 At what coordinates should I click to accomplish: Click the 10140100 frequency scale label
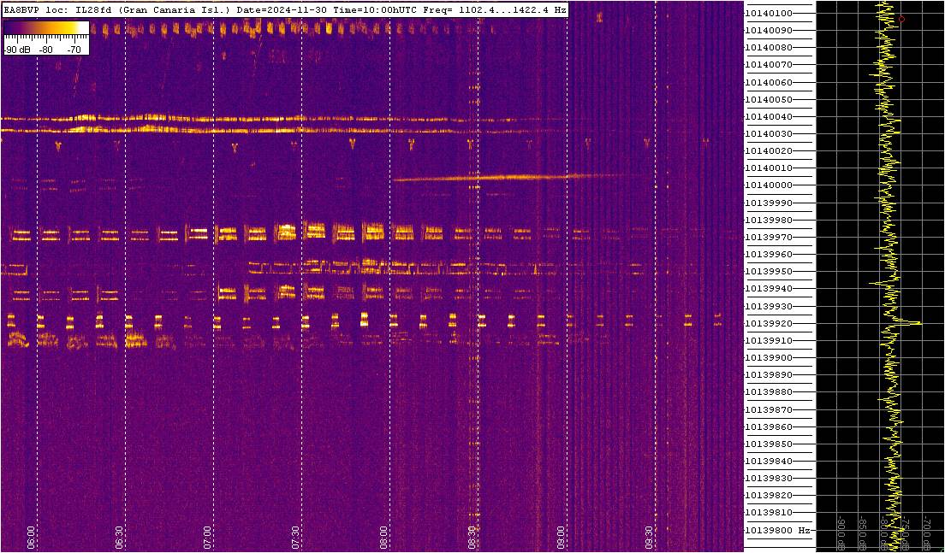point(769,13)
